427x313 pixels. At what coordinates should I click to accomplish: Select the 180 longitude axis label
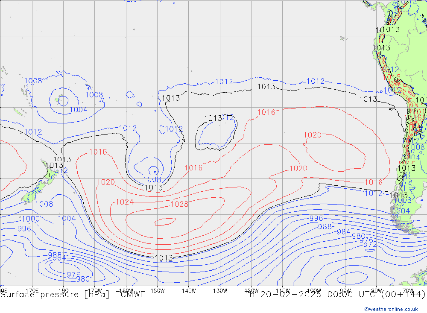(64, 291)
